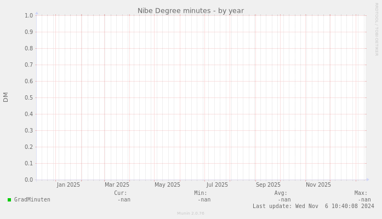Click the GradMinuten legend label
The image size is (382, 219).
(x=32, y=199)
